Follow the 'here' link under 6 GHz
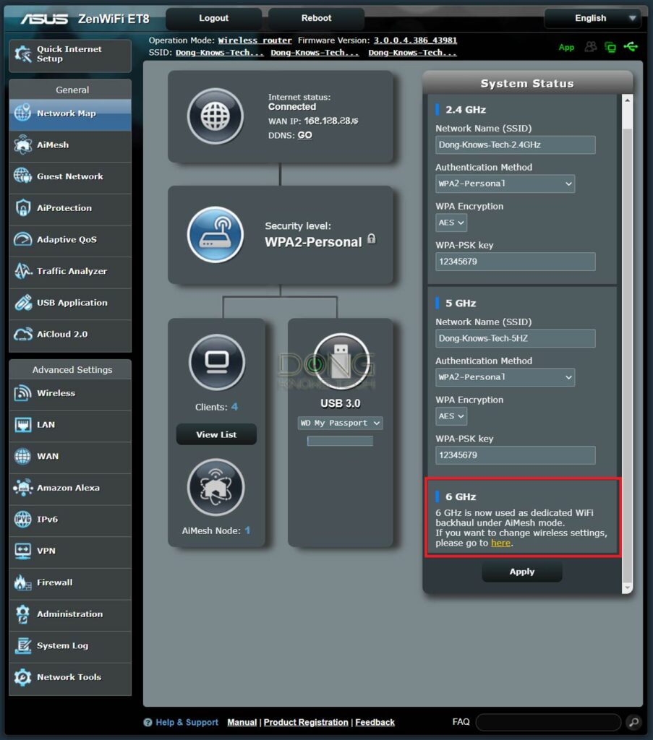 pyautogui.click(x=500, y=543)
